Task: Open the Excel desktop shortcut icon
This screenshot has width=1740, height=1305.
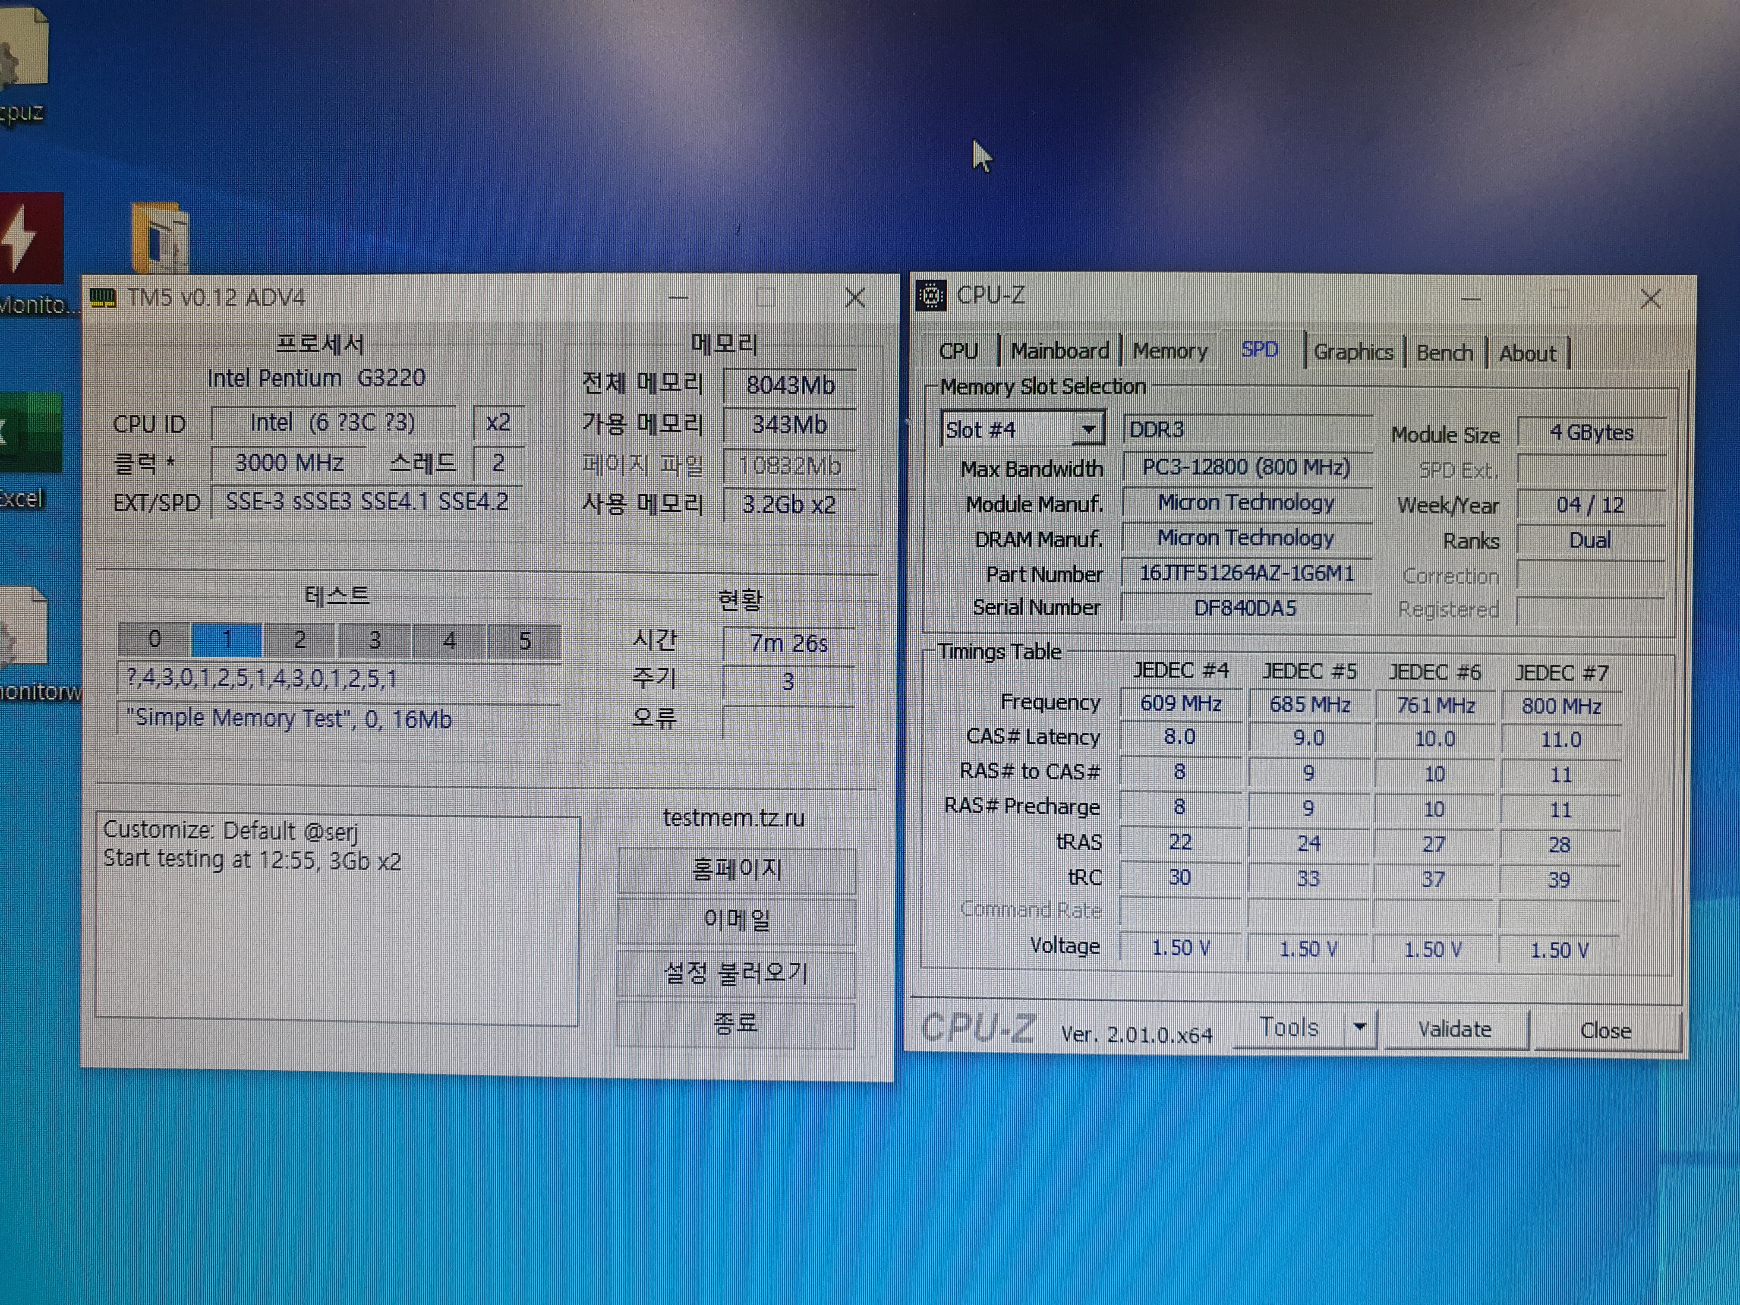Action: pyautogui.click(x=30, y=433)
